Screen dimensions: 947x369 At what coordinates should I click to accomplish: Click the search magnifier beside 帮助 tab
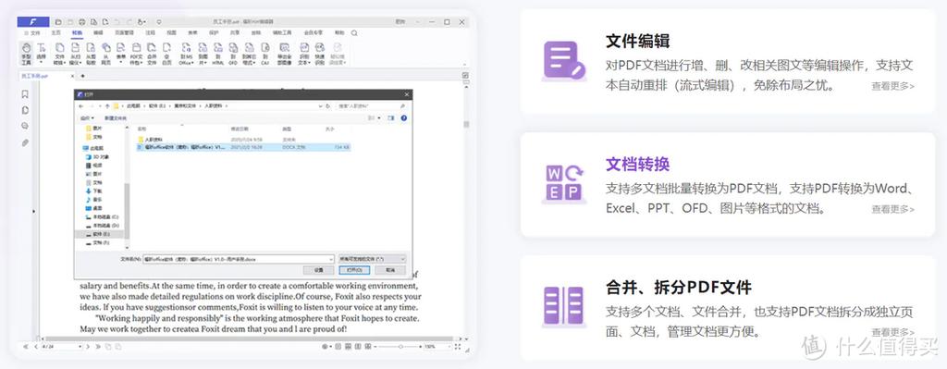point(354,32)
